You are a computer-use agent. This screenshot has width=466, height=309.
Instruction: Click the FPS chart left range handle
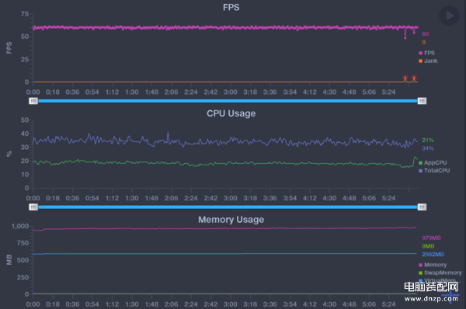[x=33, y=101]
